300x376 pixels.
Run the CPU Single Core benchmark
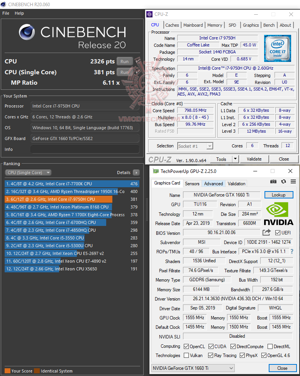(124, 72)
